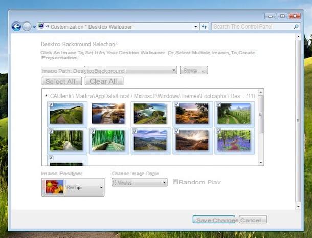Open the 15 Minutes interval dropdown
Viewport: 312px width, 238px height.
click(140, 182)
